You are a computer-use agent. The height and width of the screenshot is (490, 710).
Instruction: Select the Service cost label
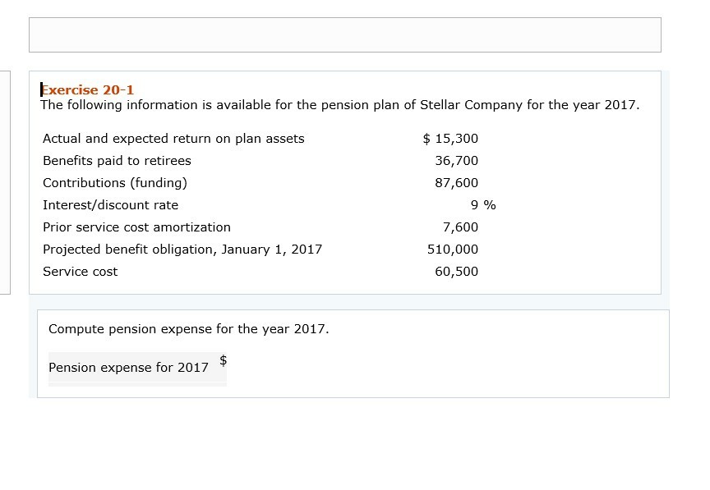pyautogui.click(x=80, y=272)
